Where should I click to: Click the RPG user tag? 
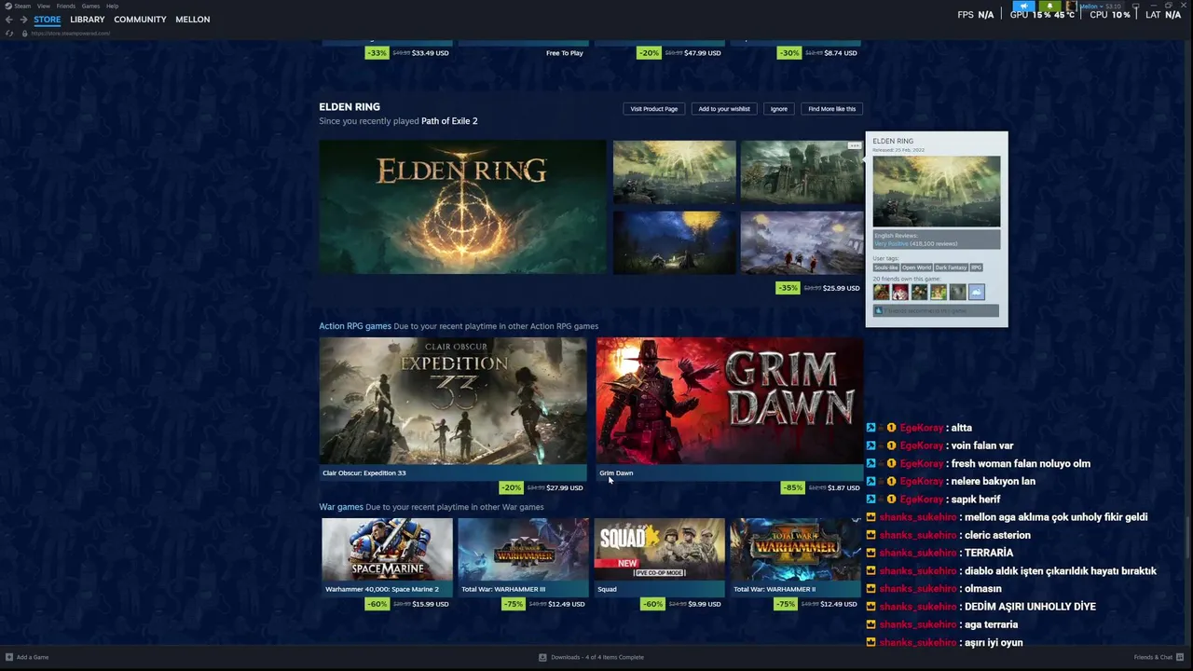click(x=977, y=267)
